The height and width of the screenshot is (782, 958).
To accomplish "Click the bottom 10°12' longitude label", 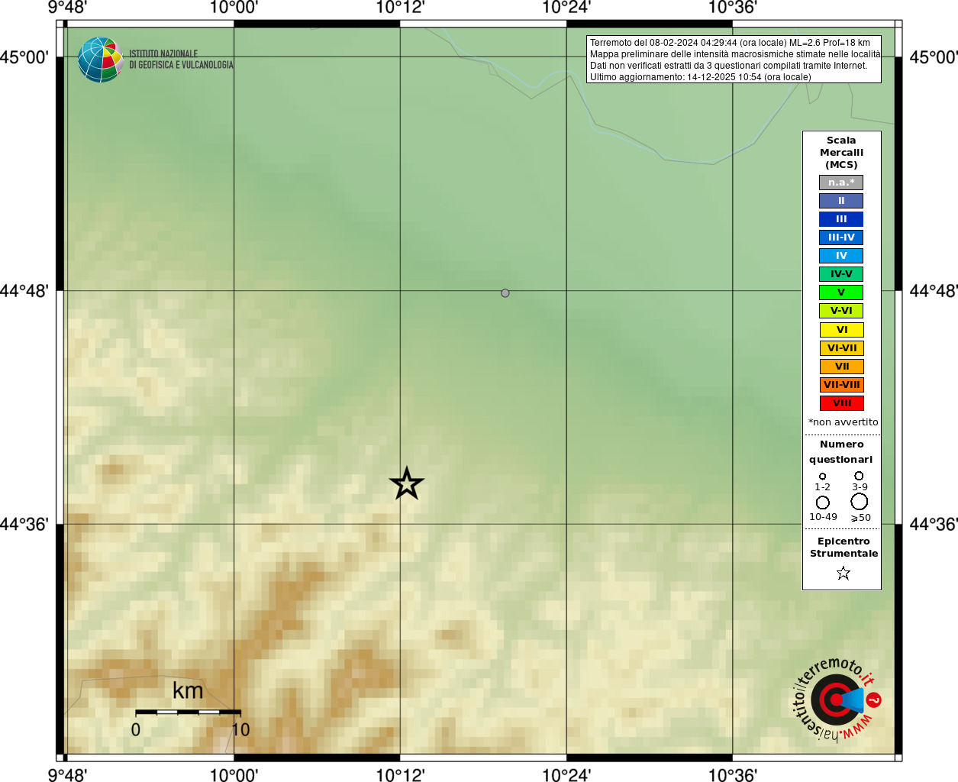I will tap(400, 775).
